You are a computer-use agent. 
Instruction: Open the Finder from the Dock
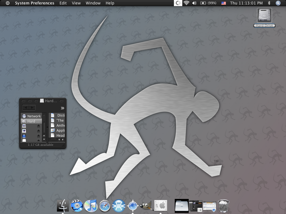click(63, 206)
